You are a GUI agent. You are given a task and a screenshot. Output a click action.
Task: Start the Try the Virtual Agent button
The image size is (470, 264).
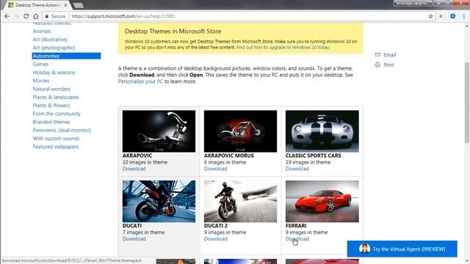click(x=402, y=249)
